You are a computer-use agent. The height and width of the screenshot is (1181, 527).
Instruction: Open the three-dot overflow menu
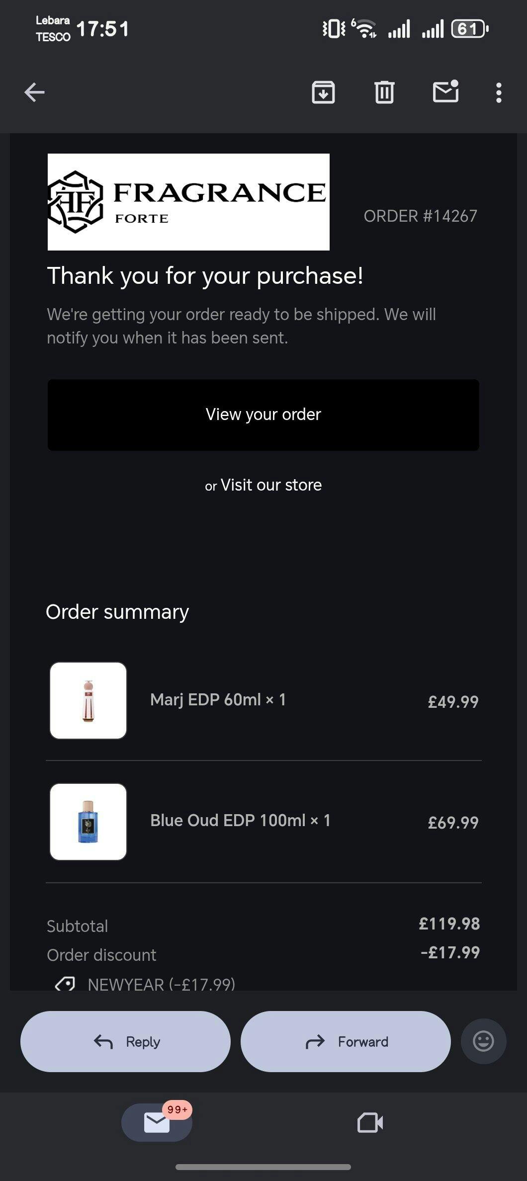(x=499, y=92)
